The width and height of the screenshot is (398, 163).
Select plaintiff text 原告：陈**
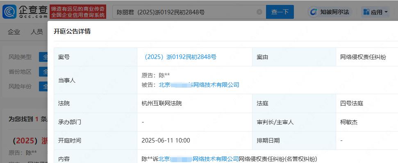[x=156, y=75]
